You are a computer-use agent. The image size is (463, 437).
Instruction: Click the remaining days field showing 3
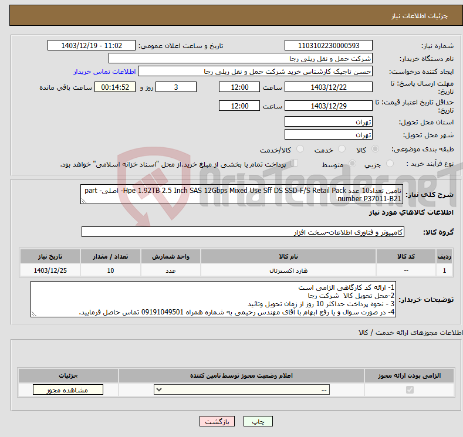(176, 87)
